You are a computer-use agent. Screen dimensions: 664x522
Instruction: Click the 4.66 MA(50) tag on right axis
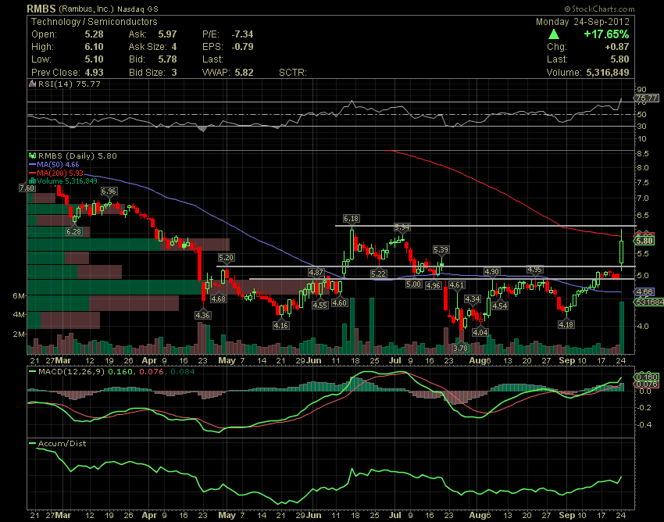point(644,292)
